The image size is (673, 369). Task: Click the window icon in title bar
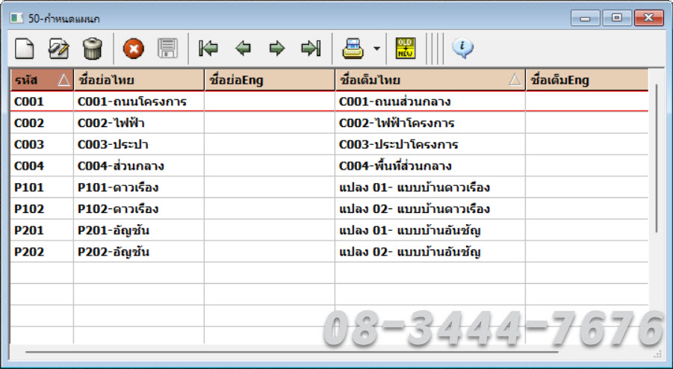pos(16,18)
